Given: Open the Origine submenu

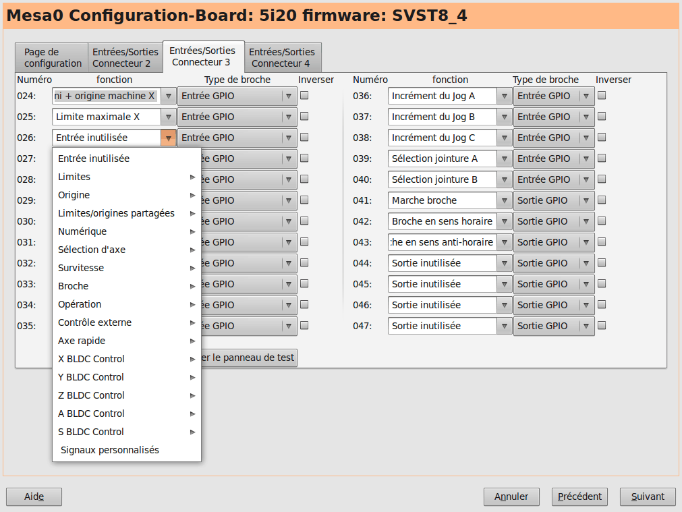Looking at the screenshot, I should [127, 195].
